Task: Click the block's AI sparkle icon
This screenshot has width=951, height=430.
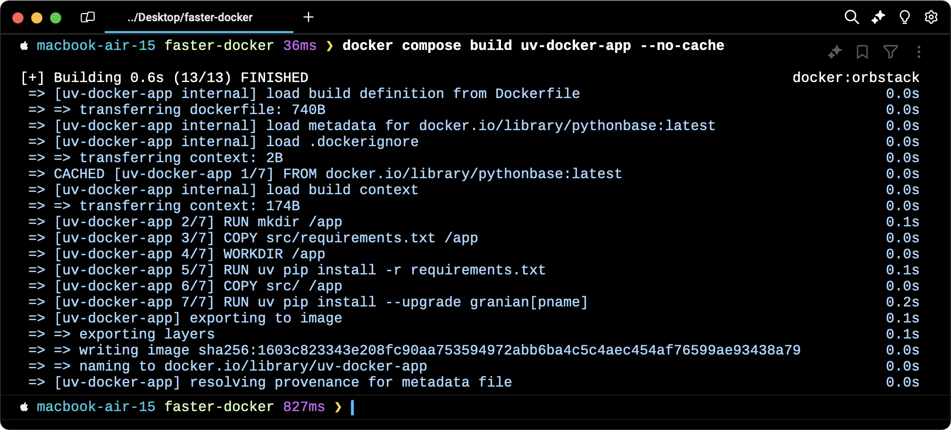Action: point(835,52)
